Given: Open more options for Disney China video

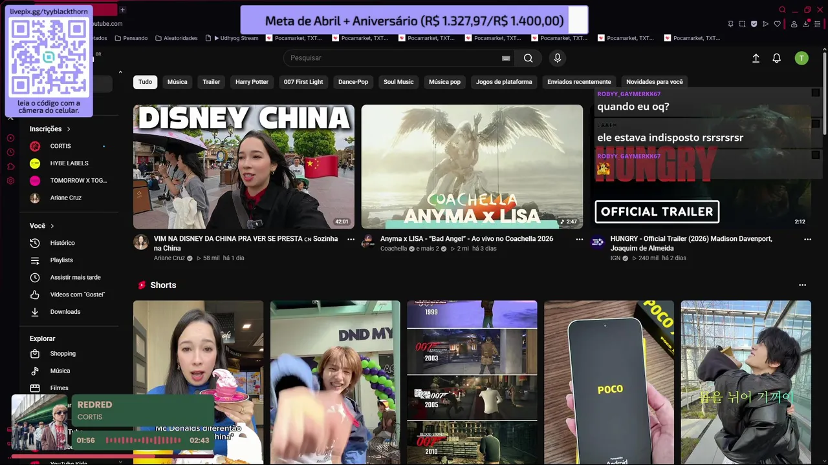Looking at the screenshot, I should pos(351,239).
